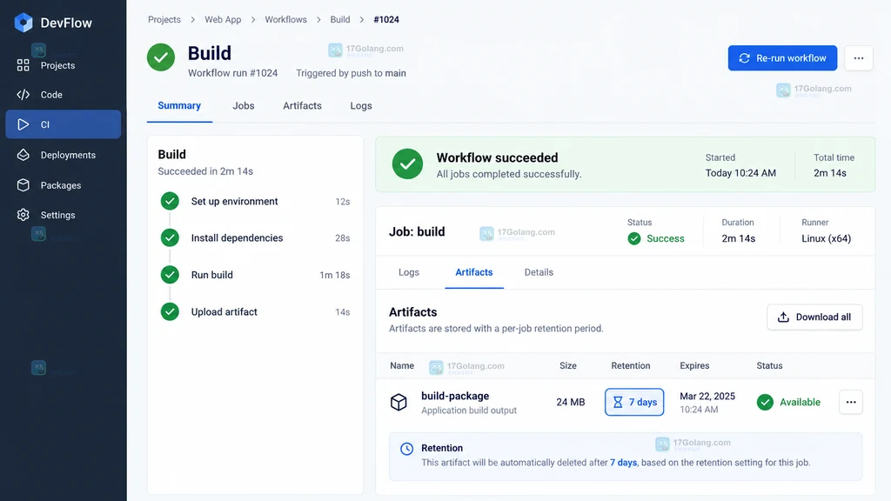This screenshot has height=501, width=891.
Task: Switch to the Summary tab
Action: point(179,105)
